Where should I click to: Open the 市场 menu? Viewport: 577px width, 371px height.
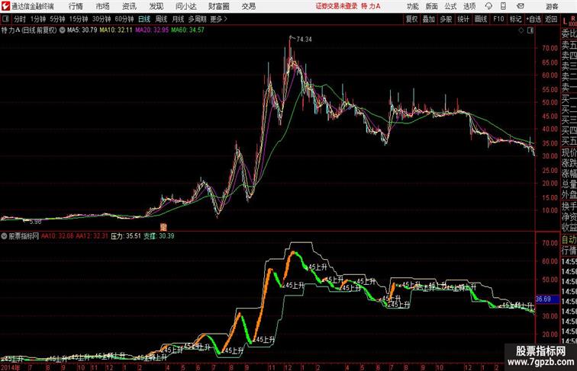coord(102,6)
